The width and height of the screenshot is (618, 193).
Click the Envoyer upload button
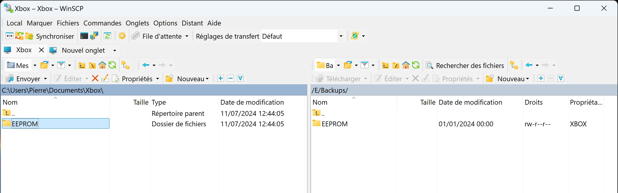[x=23, y=79]
